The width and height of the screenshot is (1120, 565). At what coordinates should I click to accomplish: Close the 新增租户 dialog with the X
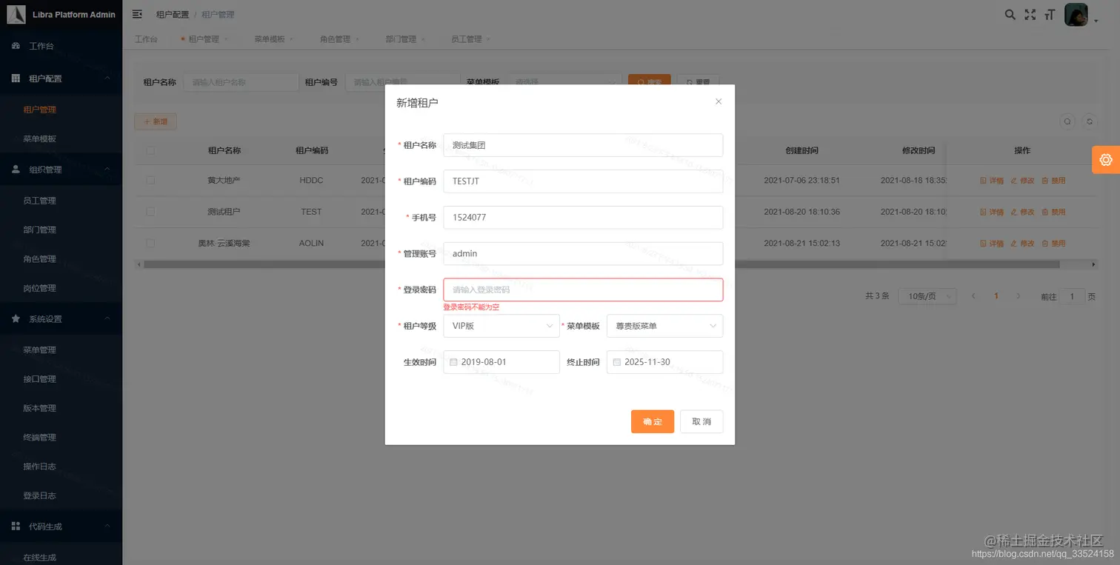(719, 101)
